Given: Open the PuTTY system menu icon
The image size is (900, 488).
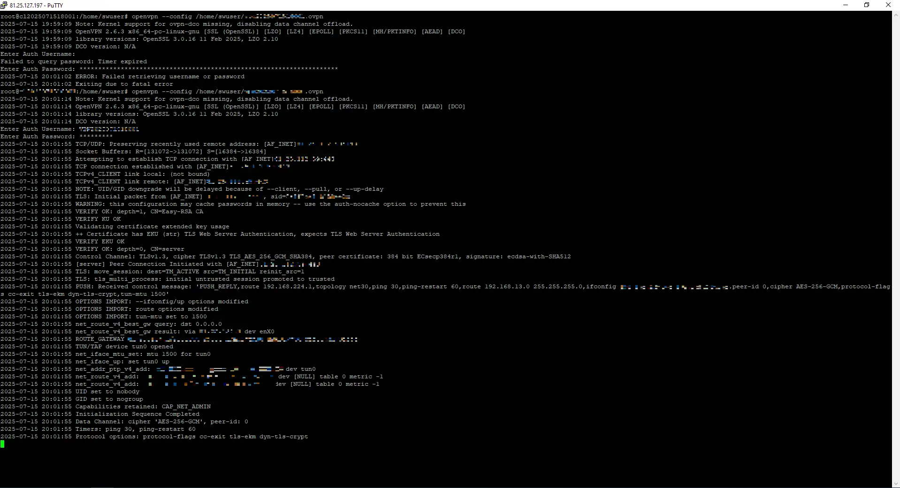Looking at the screenshot, I should point(5,5).
